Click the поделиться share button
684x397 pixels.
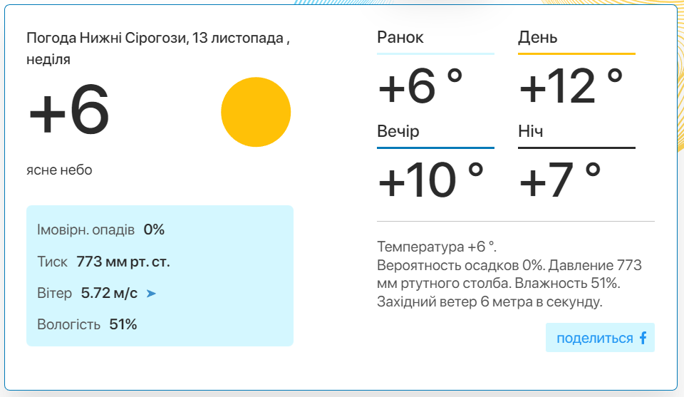click(x=600, y=338)
